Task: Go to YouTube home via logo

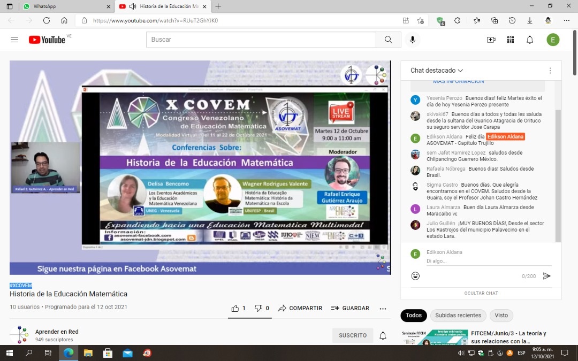Action: [x=47, y=40]
